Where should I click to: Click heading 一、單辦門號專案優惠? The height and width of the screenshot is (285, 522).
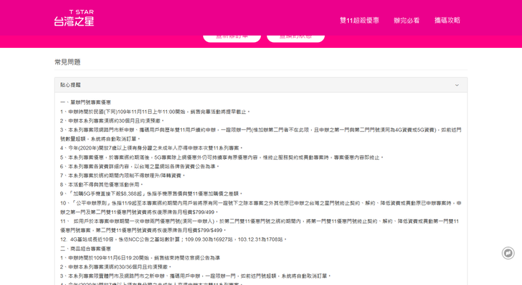86,102
